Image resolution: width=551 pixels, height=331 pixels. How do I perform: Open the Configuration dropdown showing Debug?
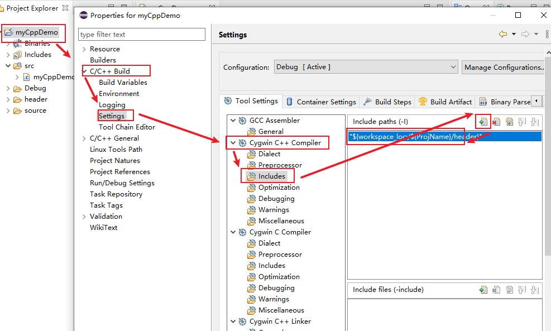tap(453, 67)
